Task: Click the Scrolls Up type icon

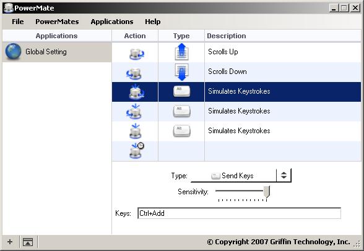Action: [181, 52]
